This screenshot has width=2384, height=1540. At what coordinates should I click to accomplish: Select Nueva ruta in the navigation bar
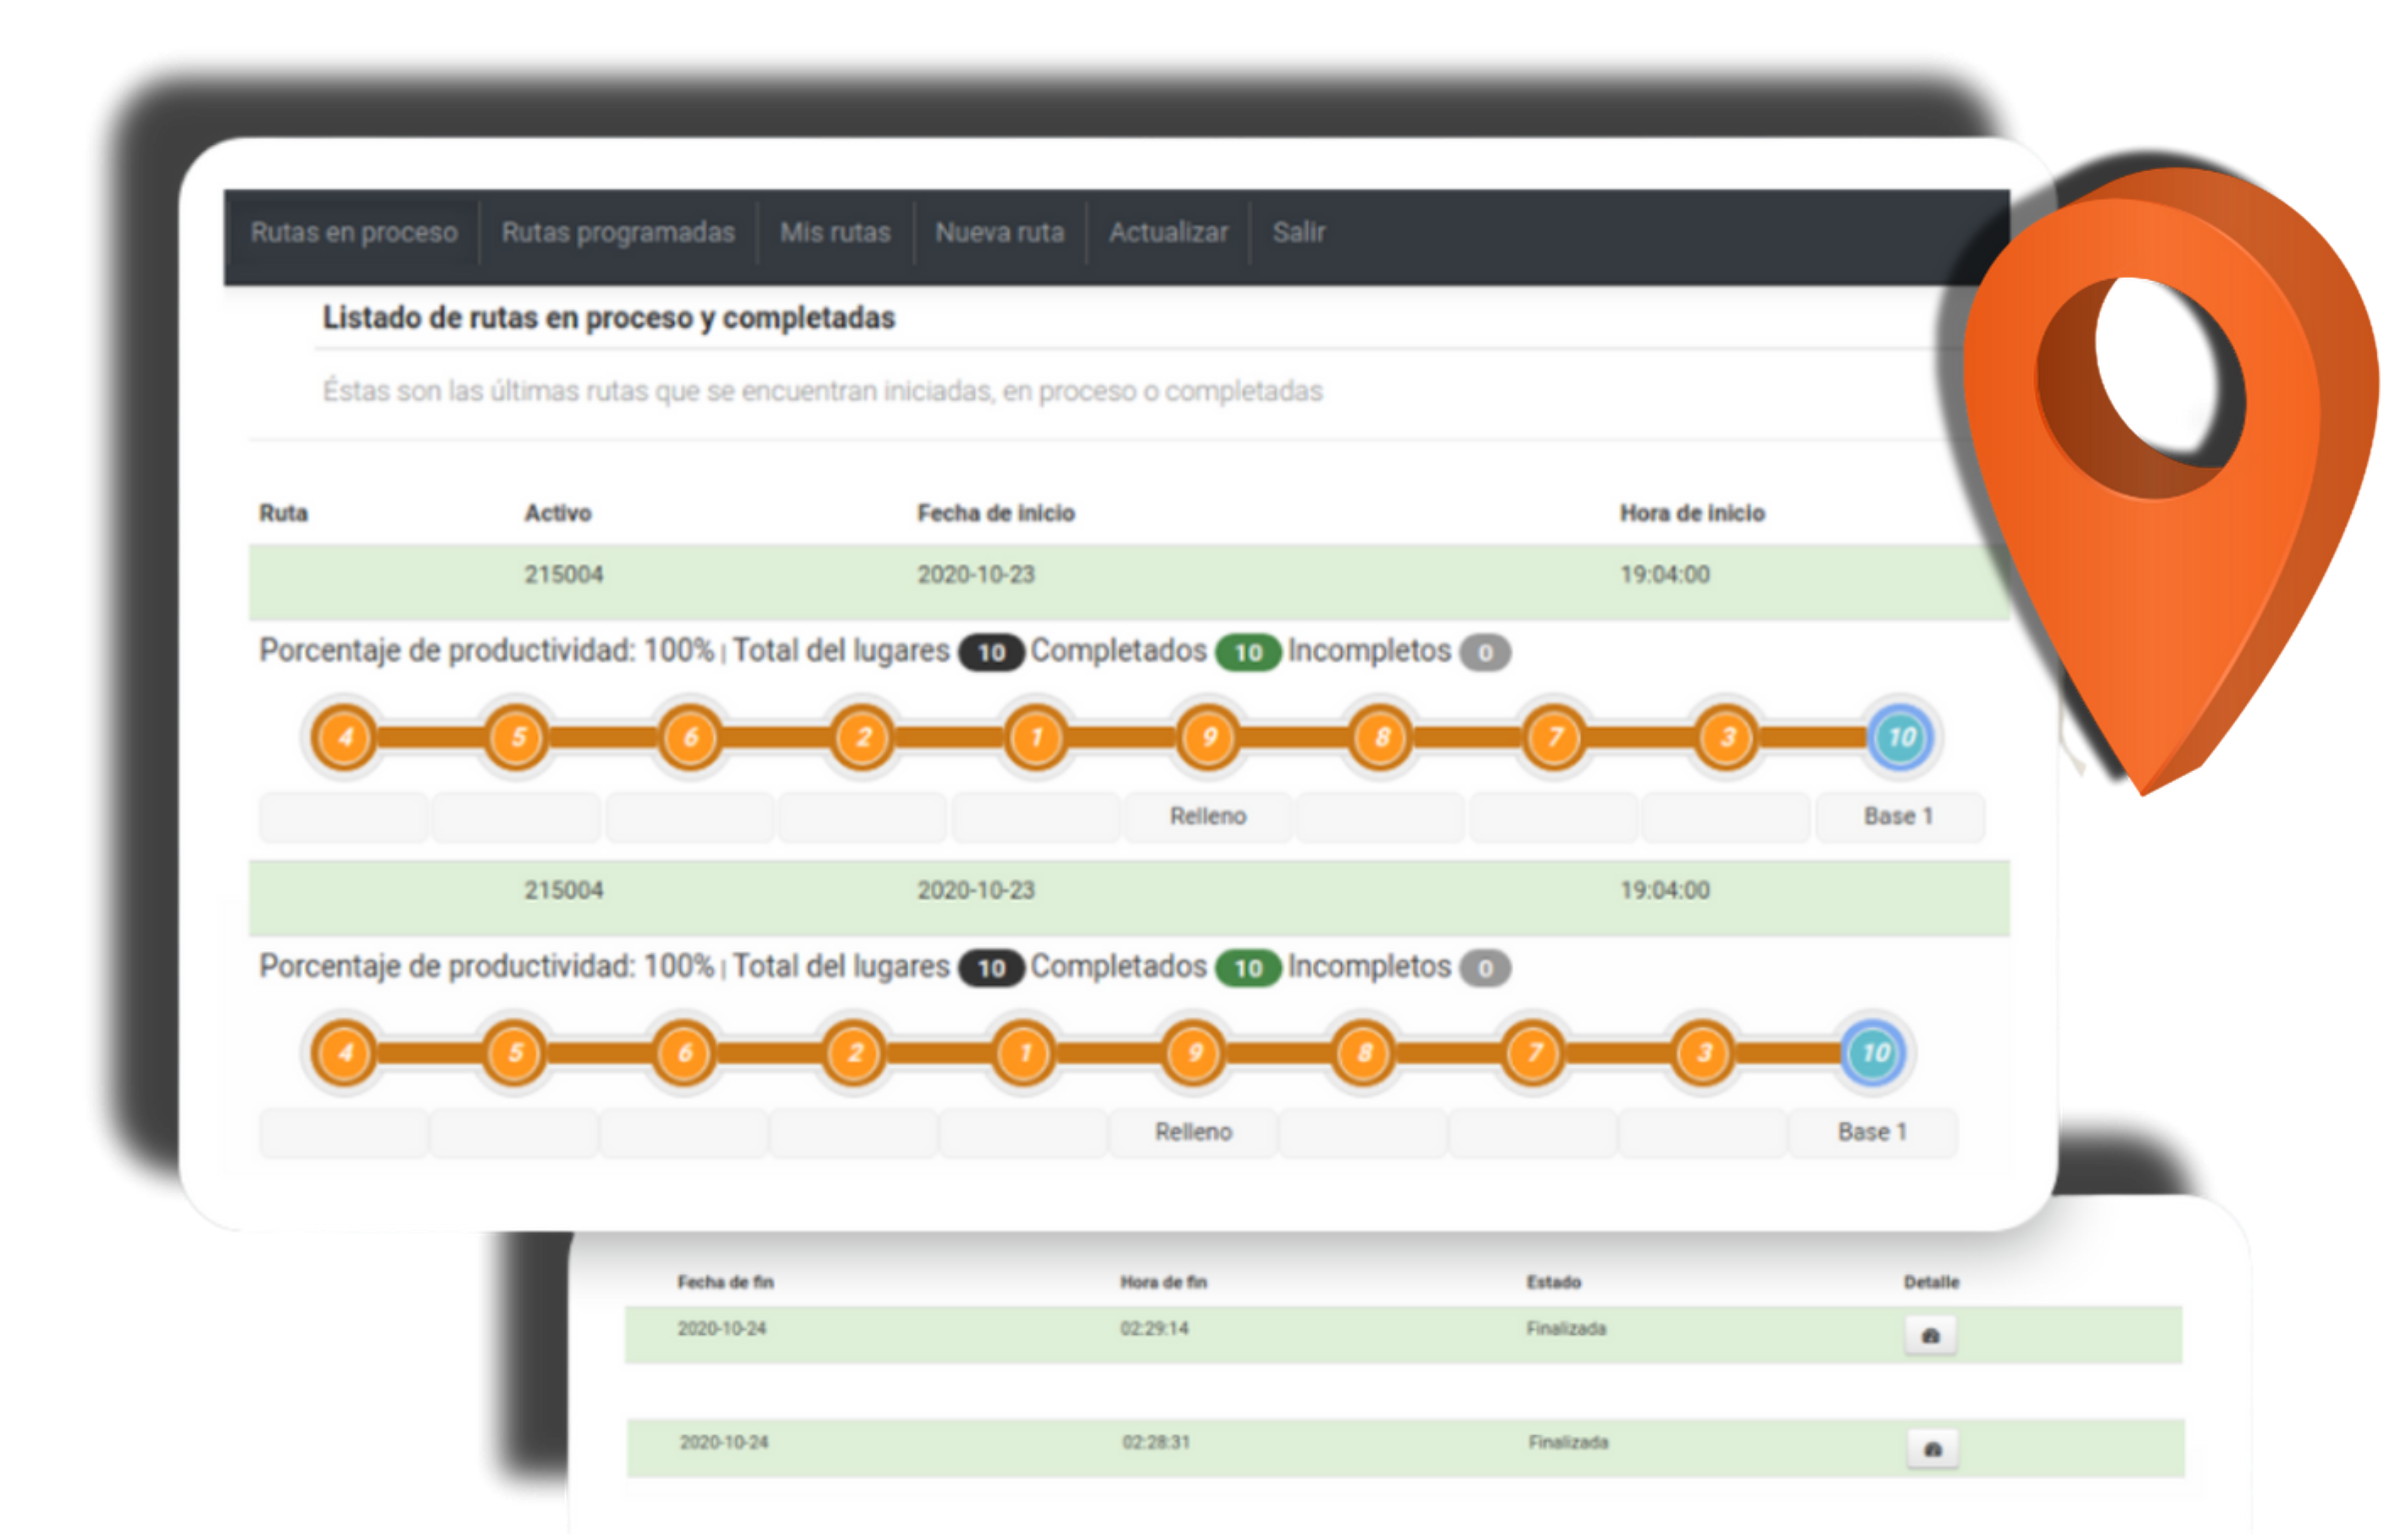click(999, 232)
